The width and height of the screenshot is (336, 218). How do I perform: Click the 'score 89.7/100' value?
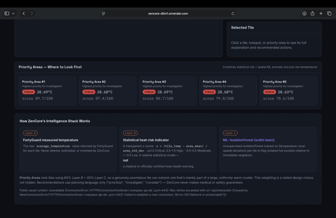(x=38, y=99)
